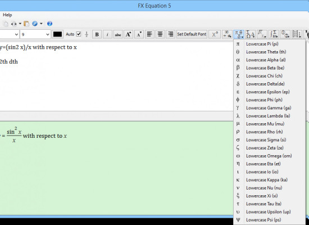Image resolution: width=309 pixels, height=225 pixels.
Task: Insert Lowercase Theta (th)
Action: (269, 52)
